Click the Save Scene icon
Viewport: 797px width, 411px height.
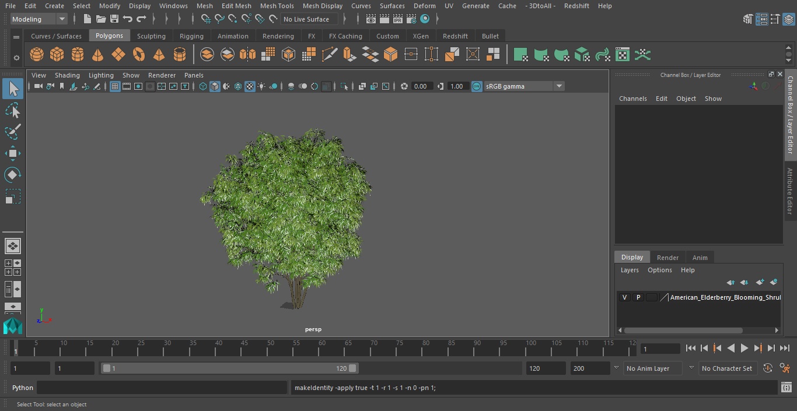[114, 19]
